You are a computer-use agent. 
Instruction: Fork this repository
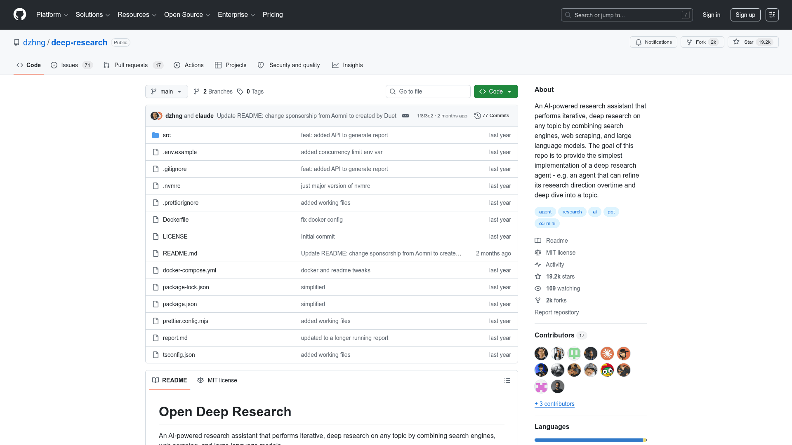702,42
